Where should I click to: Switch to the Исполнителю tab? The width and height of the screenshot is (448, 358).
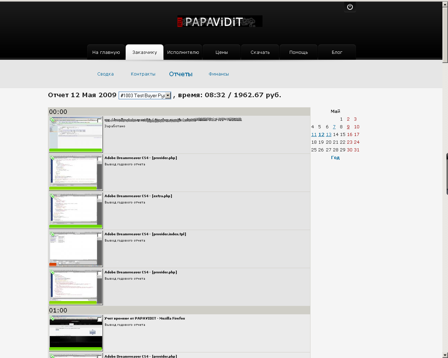pyautogui.click(x=183, y=52)
